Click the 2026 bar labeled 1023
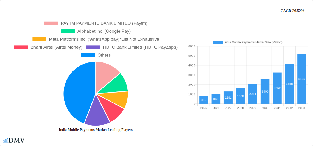This screenshot has width=313, height=146. pos(216,99)
